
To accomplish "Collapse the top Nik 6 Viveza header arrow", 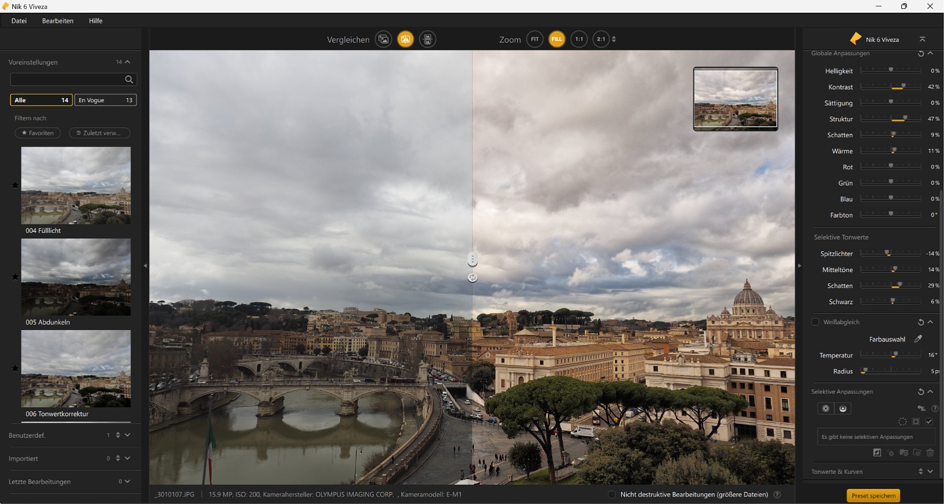I will click(922, 40).
